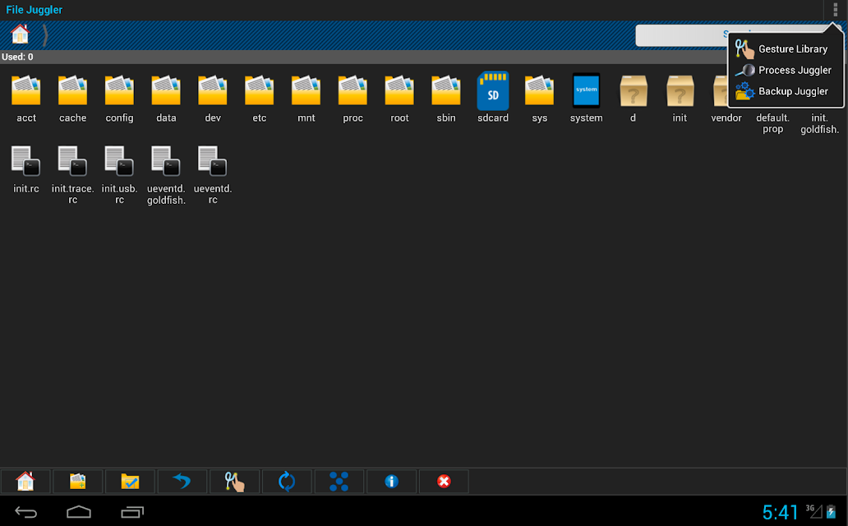Open the sdcard storage icon
The height and width of the screenshot is (526, 848).
(493, 91)
